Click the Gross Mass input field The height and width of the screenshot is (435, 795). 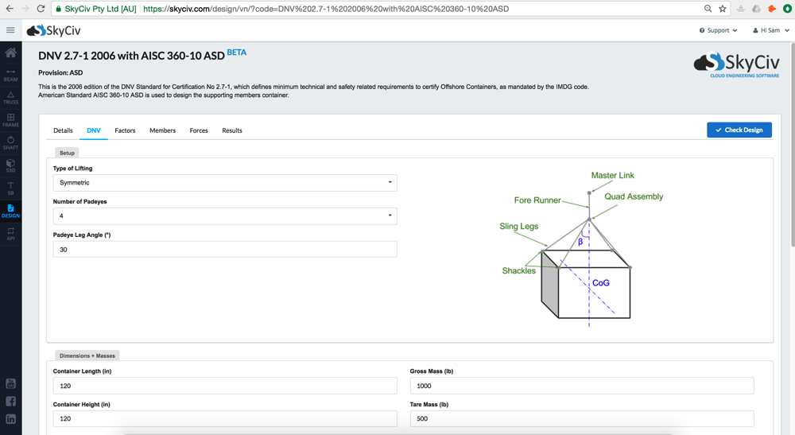click(x=581, y=386)
